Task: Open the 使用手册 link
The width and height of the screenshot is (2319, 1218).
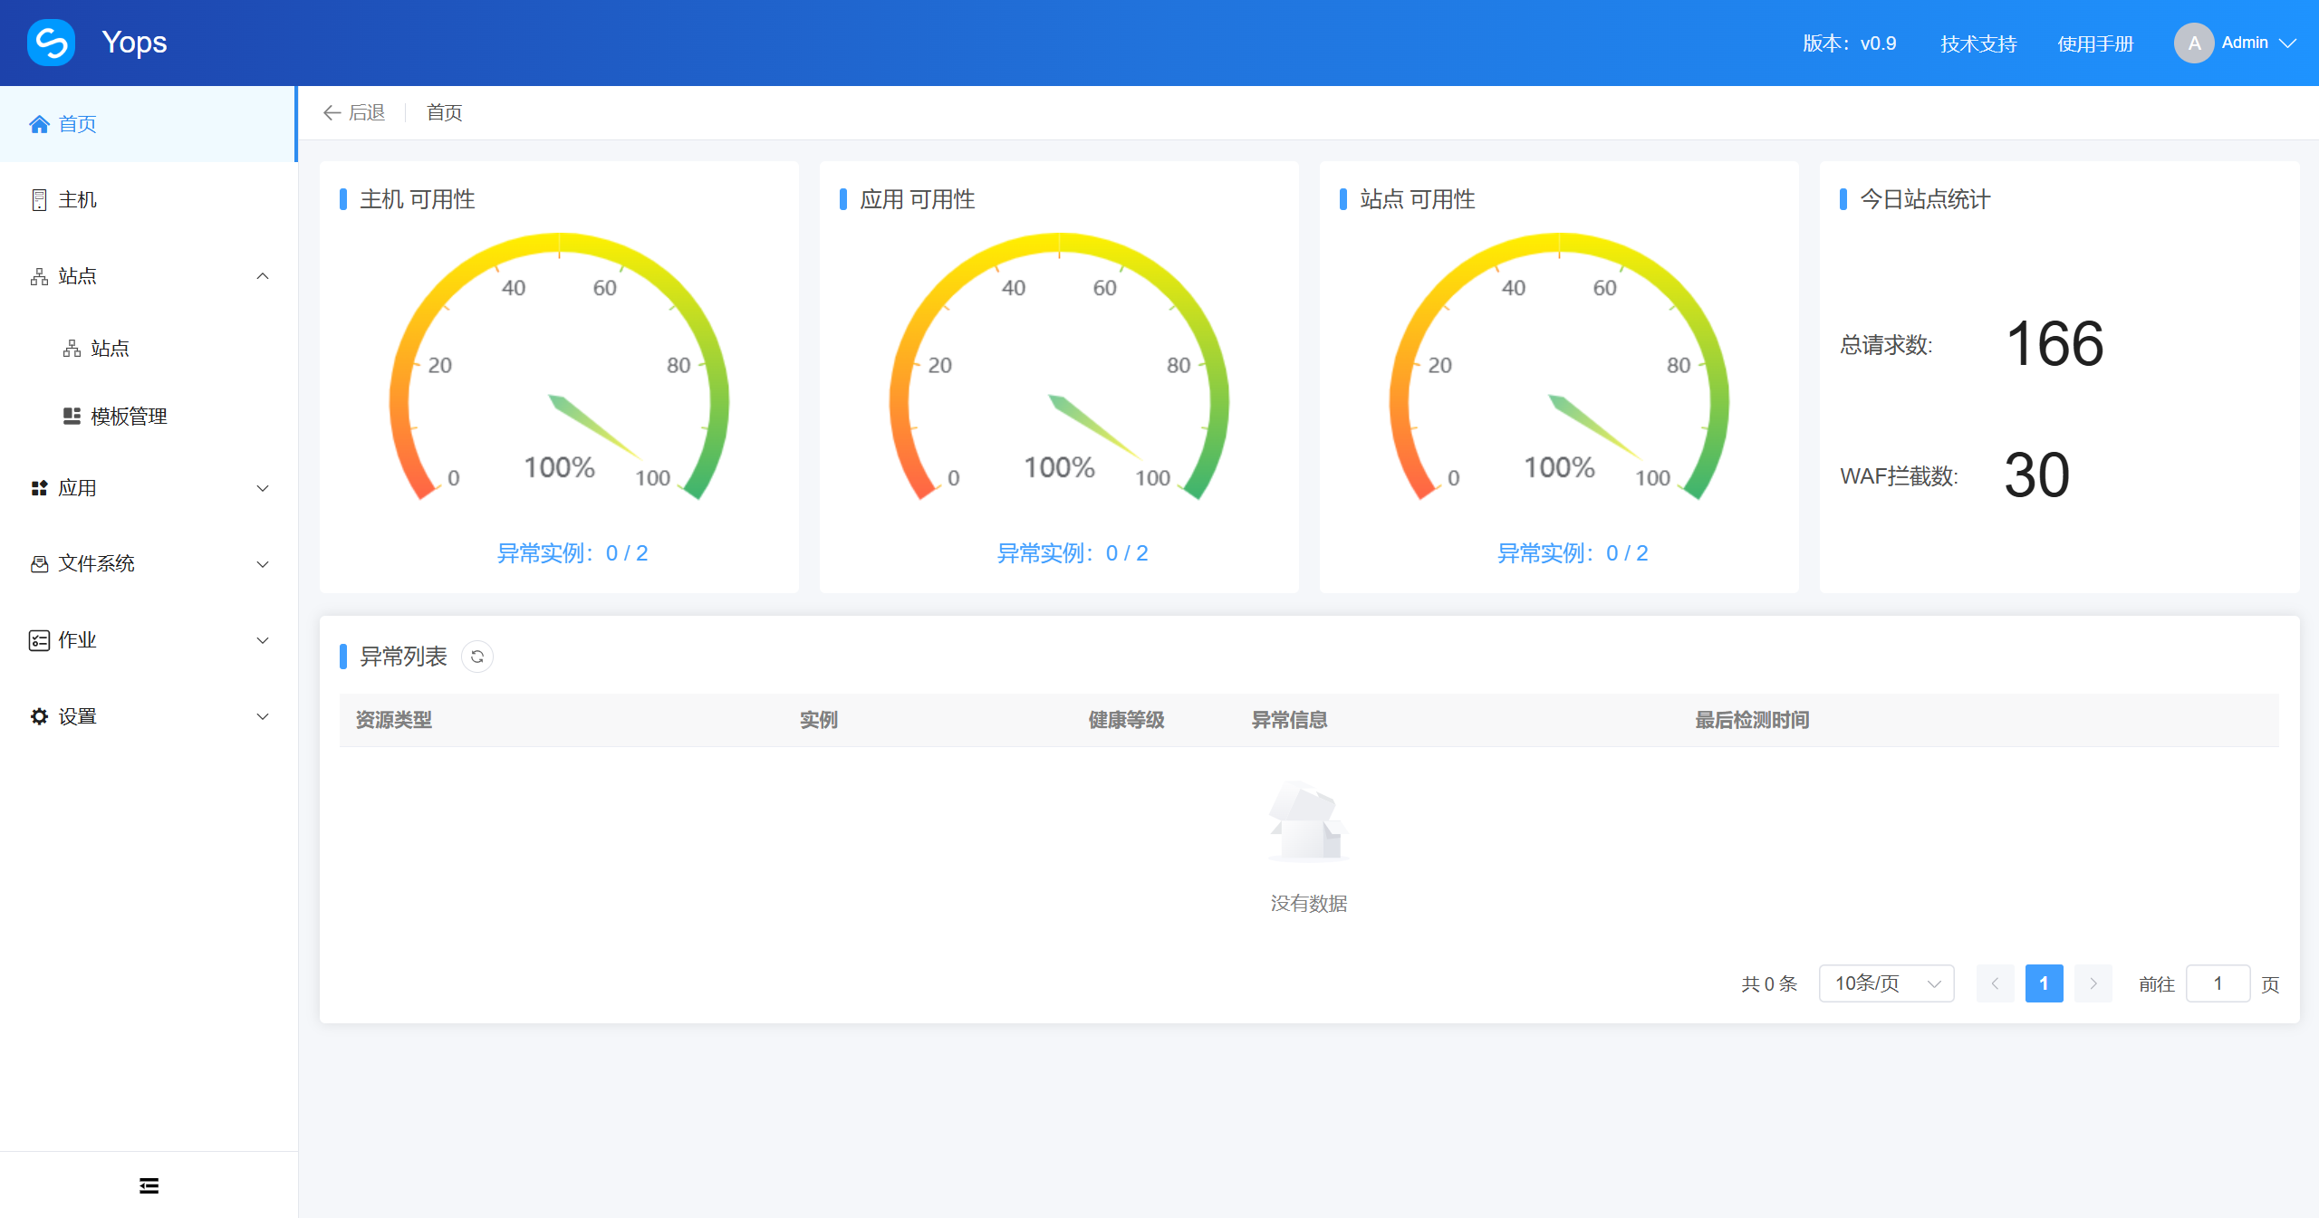Action: (x=2095, y=43)
